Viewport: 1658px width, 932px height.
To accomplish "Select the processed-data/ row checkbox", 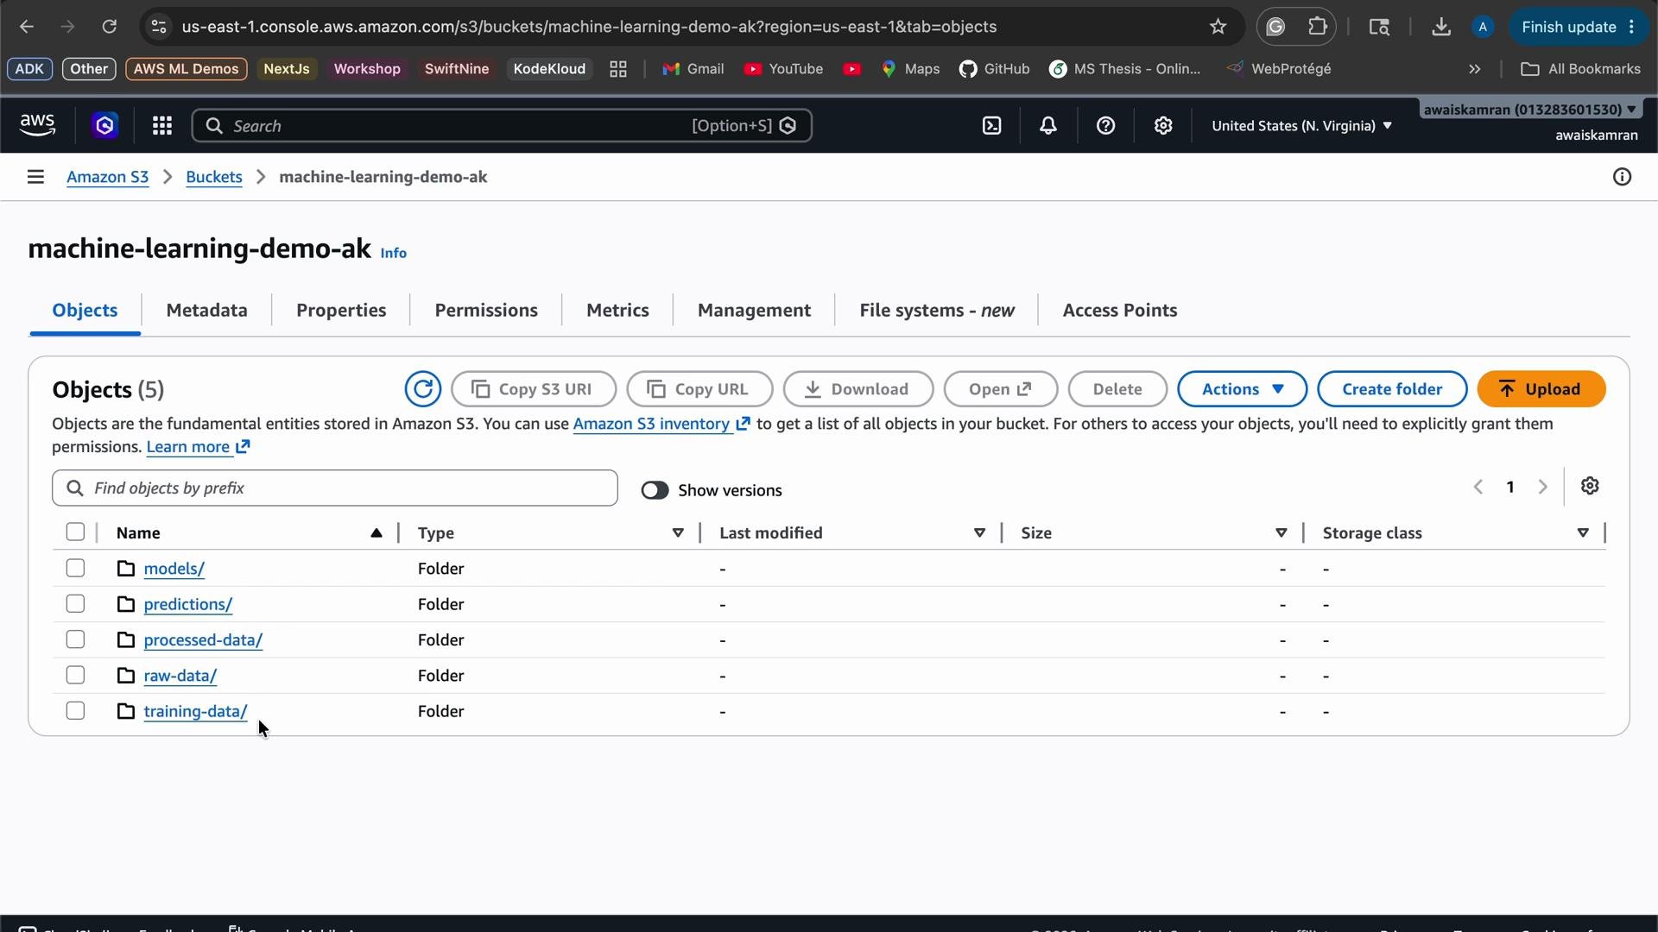I will [x=75, y=639].
